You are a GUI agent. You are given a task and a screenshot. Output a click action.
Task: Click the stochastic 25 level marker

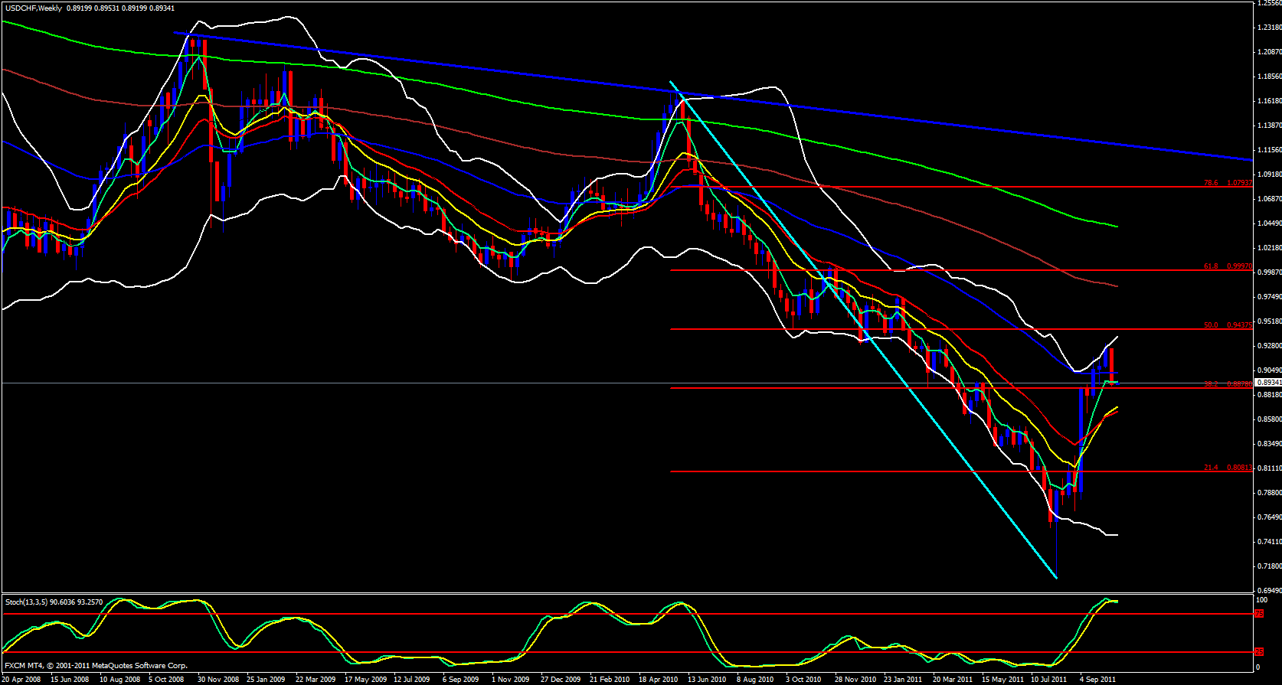tap(1259, 652)
